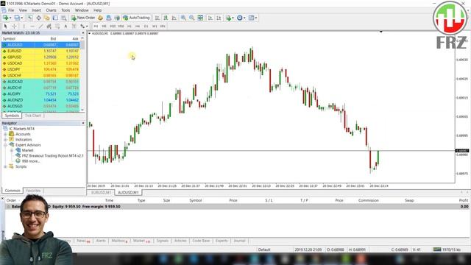Expand the Indicators tree node

click(x=5, y=139)
